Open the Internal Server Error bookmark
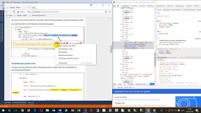201x113 pixels. [x=37, y=15]
